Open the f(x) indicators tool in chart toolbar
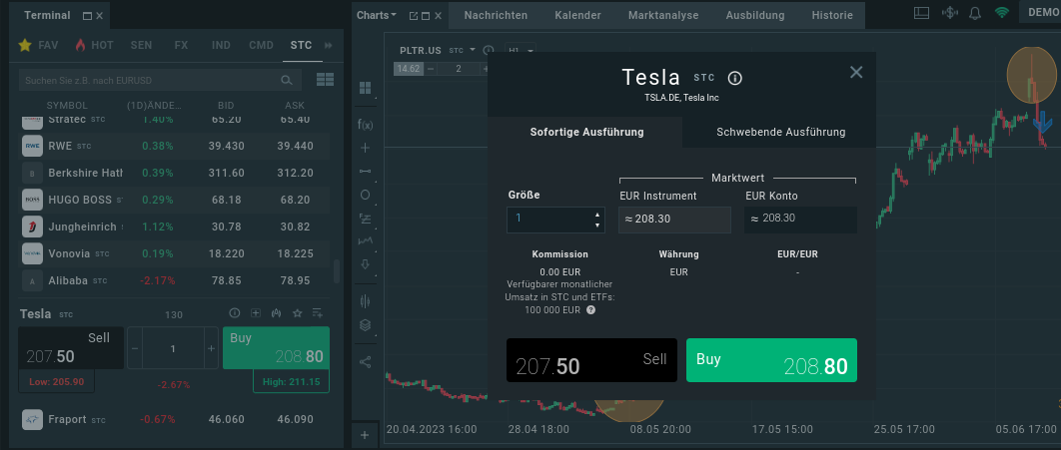Image resolution: width=1061 pixels, height=450 pixels. point(365,124)
